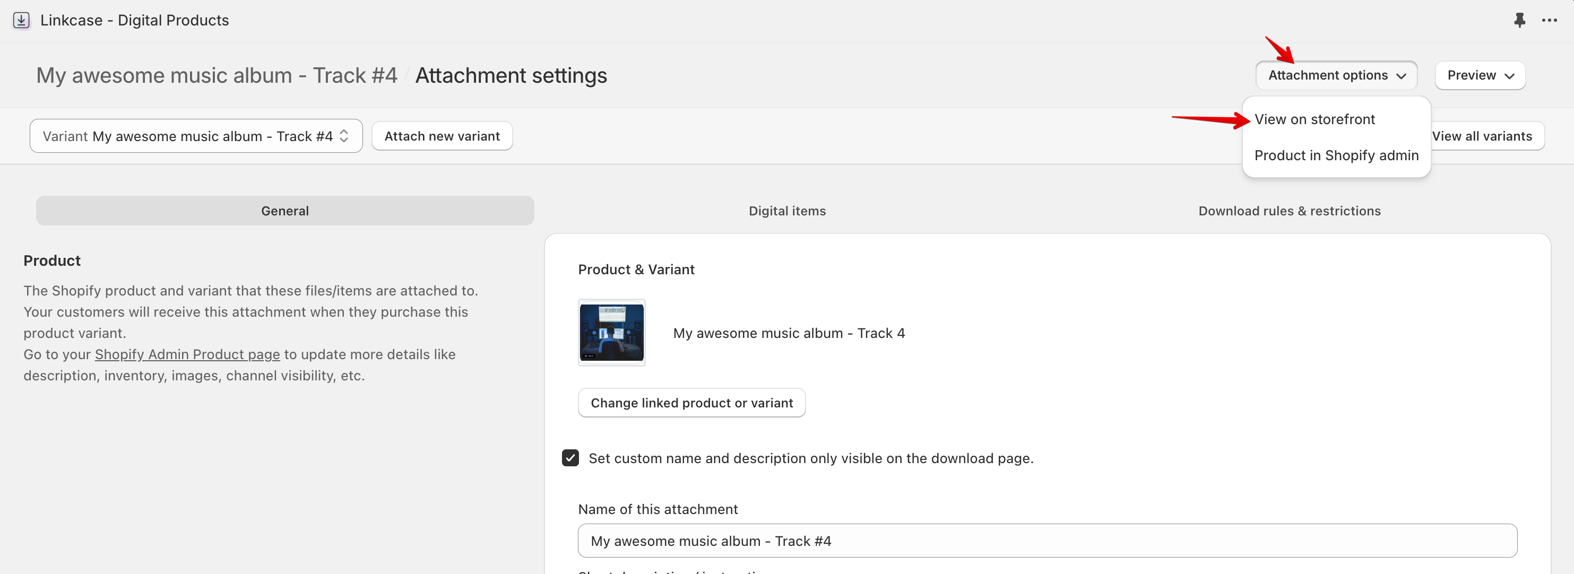Select Product in Shopify admin menu entry
The width and height of the screenshot is (1574, 574).
point(1336,155)
